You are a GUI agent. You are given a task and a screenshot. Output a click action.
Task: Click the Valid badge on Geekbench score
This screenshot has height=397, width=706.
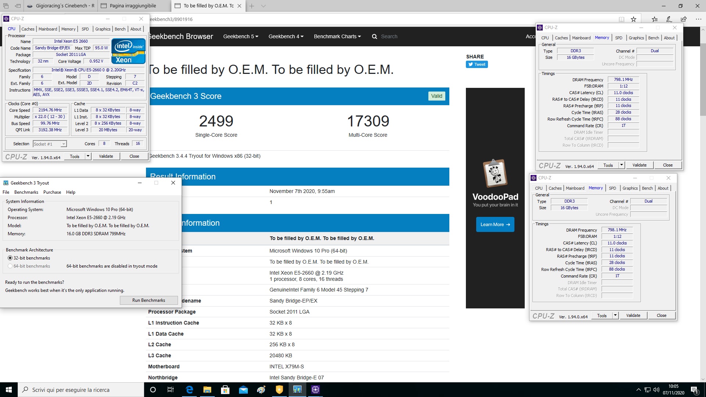437,96
